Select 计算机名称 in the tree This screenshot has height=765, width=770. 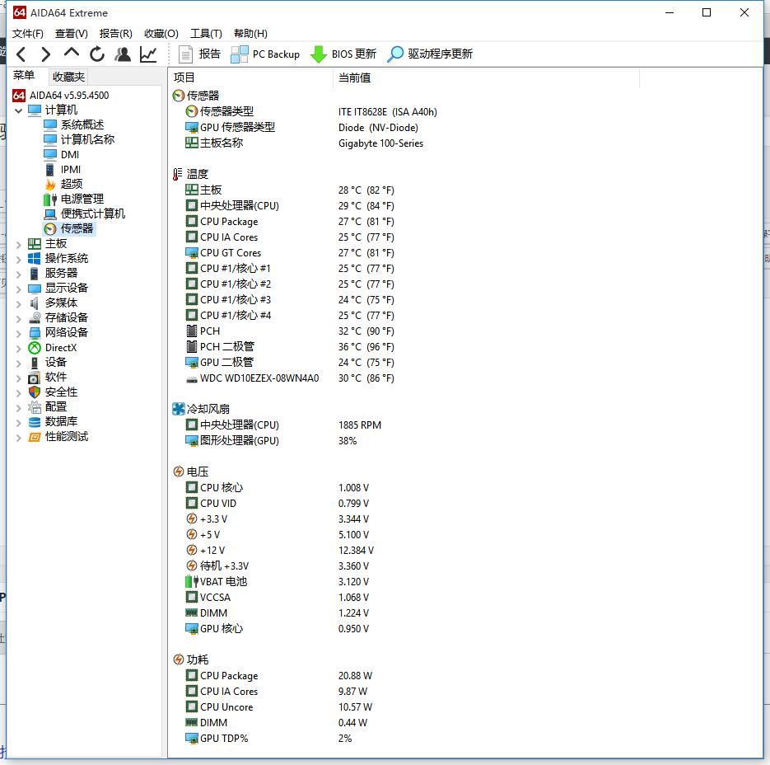(x=79, y=139)
